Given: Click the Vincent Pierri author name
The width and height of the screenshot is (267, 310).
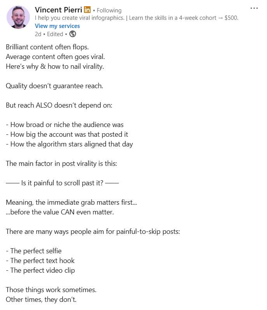Looking at the screenshot, I should [58, 10].
